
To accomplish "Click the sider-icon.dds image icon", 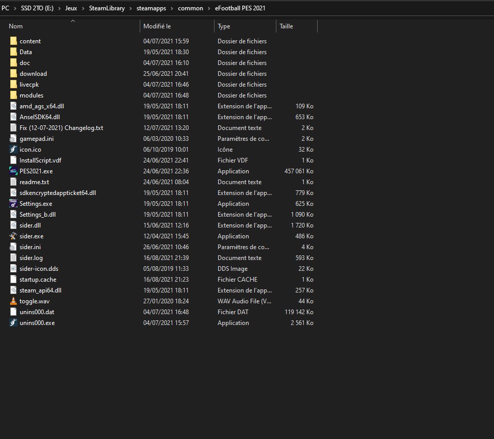I will tap(13, 268).
